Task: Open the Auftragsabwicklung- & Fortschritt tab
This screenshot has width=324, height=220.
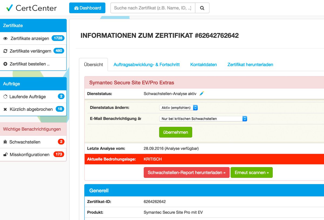Action: click(147, 65)
